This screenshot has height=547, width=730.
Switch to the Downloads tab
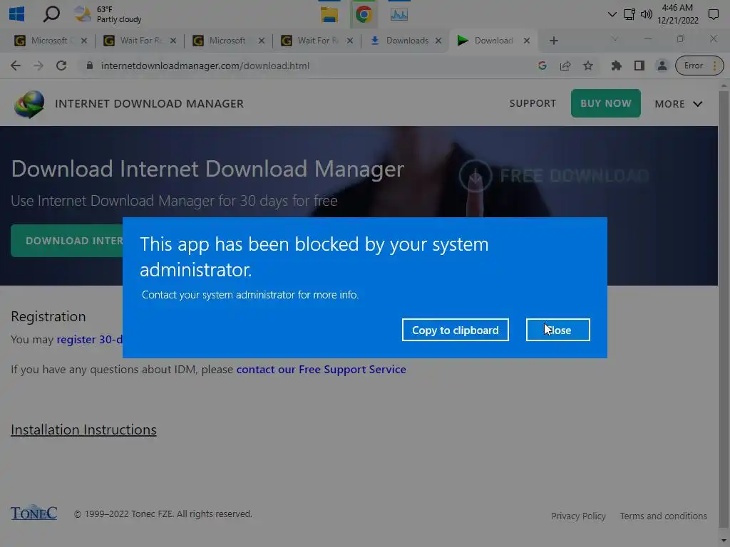(406, 41)
